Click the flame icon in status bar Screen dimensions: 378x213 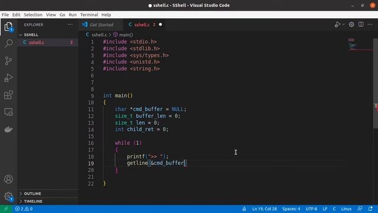[244, 209]
